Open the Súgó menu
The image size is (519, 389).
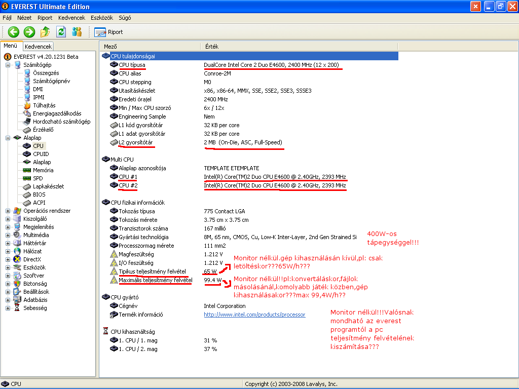125,18
